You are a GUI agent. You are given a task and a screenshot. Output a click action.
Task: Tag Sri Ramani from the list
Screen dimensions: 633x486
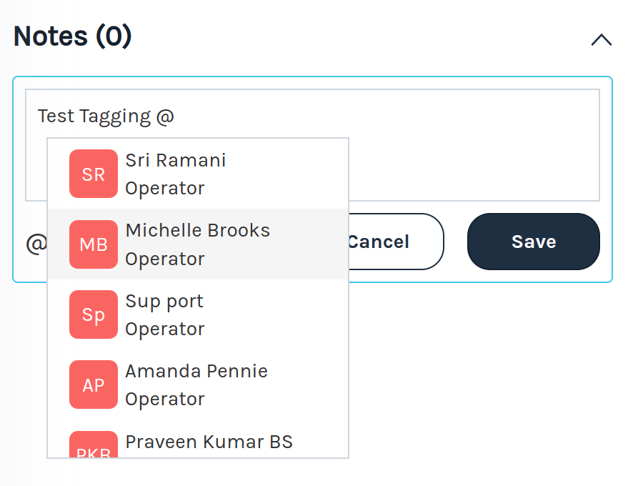[x=176, y=160]
